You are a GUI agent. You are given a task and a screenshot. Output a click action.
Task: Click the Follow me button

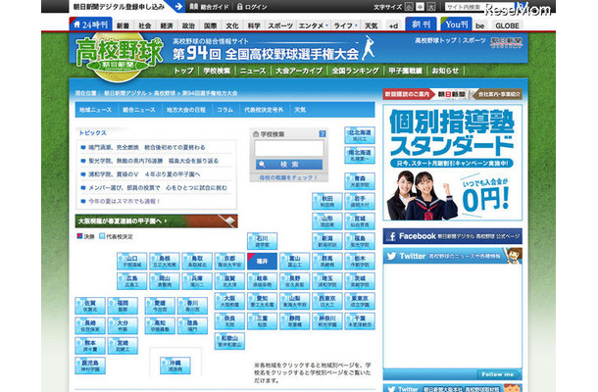pos(497,374)
